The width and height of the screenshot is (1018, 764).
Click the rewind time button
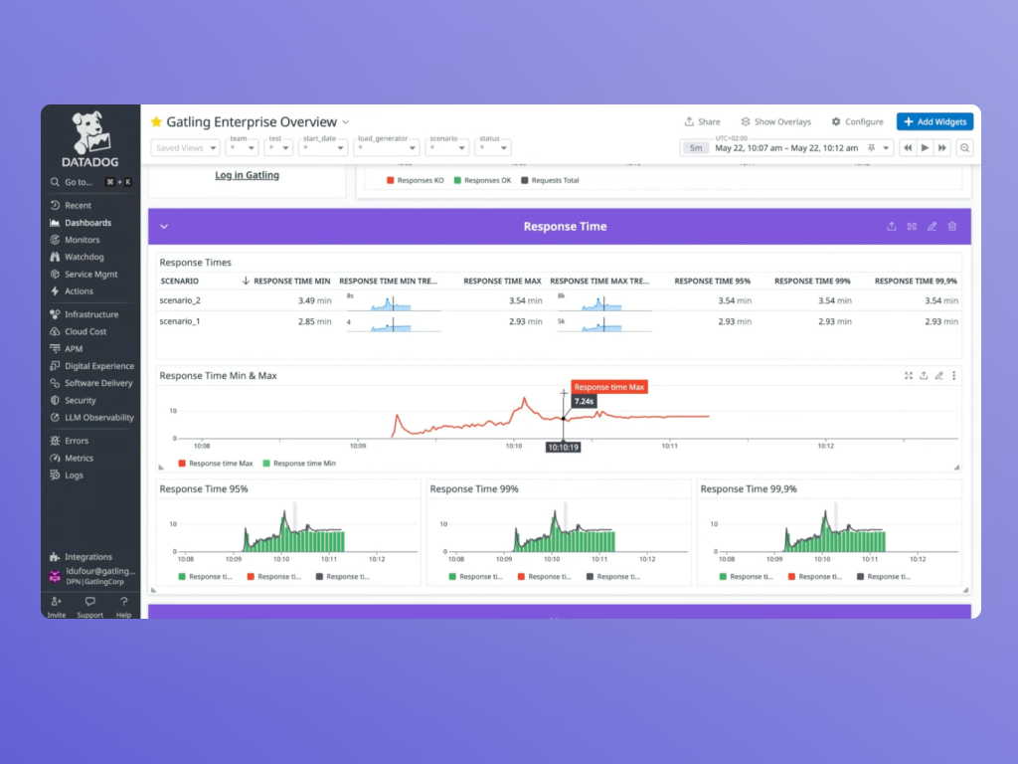point(908,148)
